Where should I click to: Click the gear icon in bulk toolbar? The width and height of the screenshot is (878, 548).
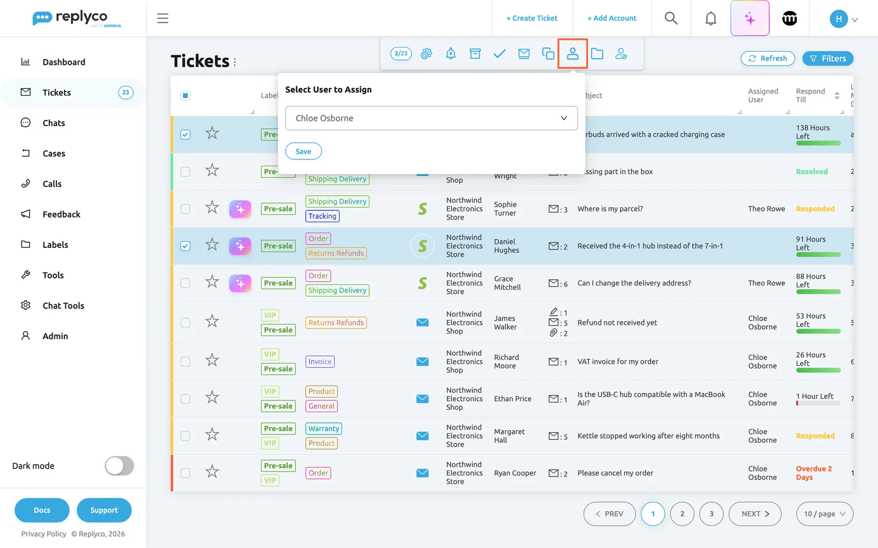point(426,54)
